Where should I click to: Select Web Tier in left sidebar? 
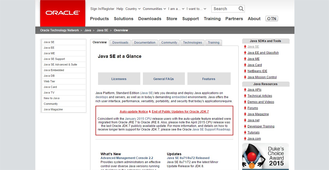tap(64, 81)
